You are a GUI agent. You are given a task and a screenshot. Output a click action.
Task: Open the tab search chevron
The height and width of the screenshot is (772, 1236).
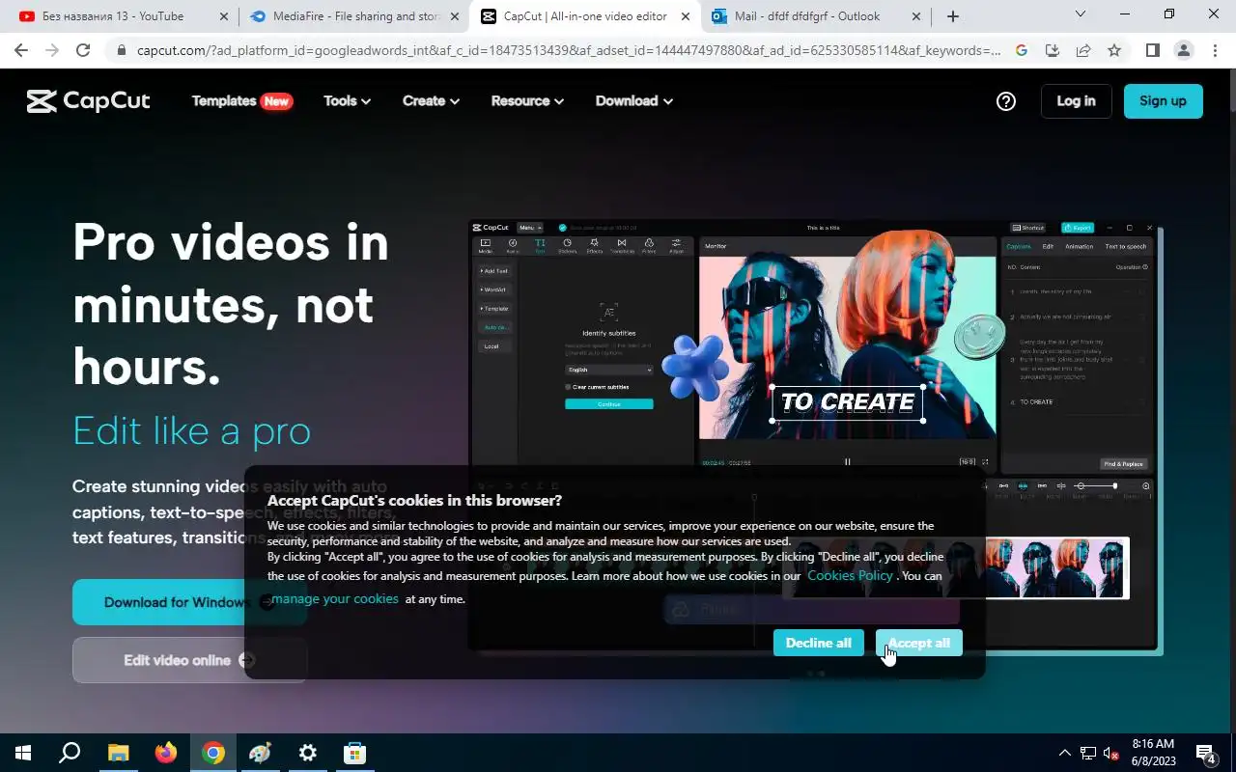(1081, 14)
